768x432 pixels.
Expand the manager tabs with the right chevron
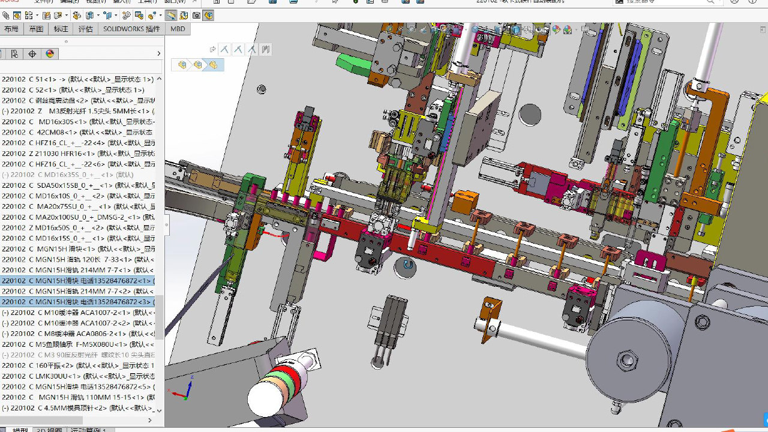point(158,53)
